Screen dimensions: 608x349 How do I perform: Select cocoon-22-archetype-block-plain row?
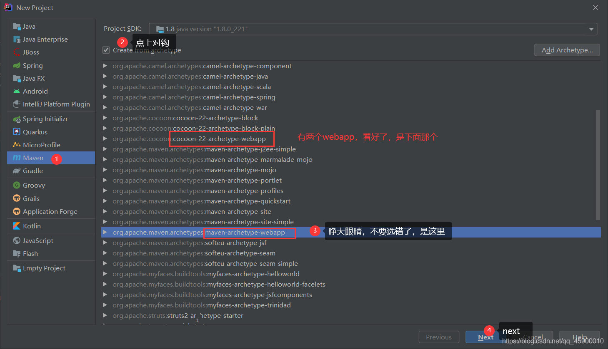pos(351,128)
